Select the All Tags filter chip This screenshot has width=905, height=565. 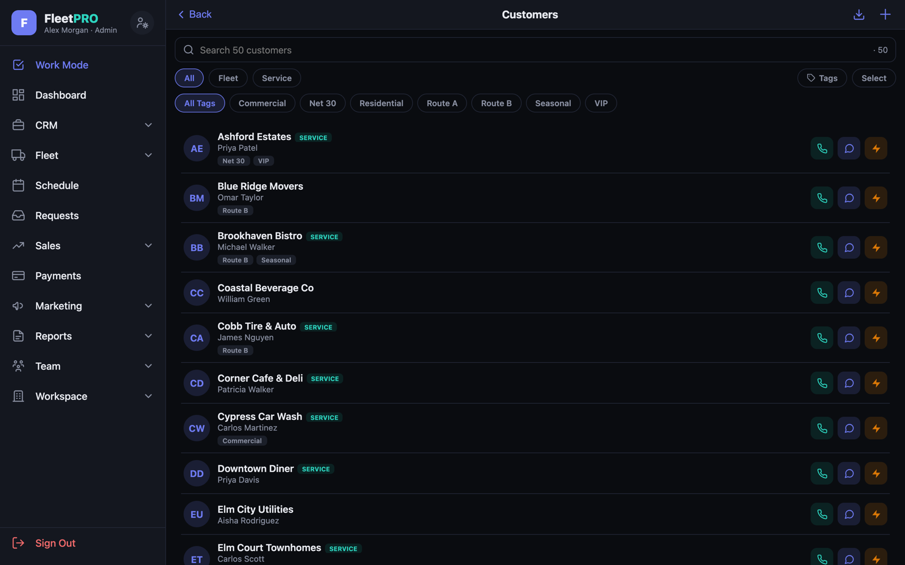[200, 103]
